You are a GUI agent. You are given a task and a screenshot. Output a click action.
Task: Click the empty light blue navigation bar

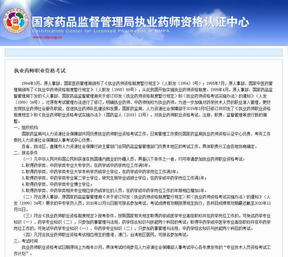[x=143, y=52]
